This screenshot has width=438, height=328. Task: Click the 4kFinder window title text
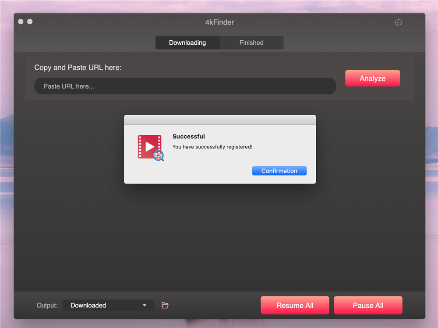219,22
